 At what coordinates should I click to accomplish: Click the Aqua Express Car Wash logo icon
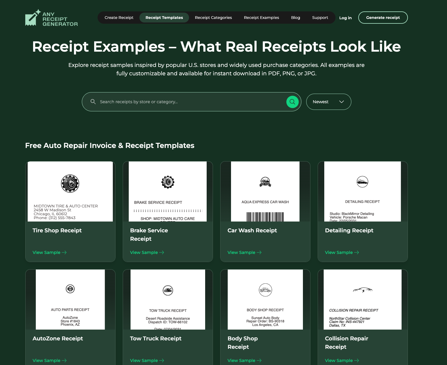pos(265,182)
